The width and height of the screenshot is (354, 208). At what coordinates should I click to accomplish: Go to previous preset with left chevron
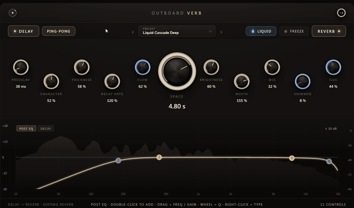(x=133, y=32)
